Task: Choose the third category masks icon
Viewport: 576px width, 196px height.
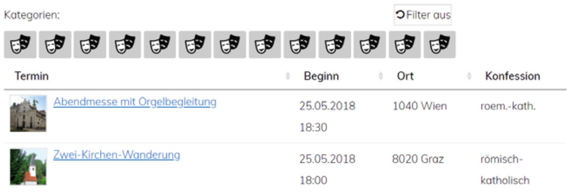Action: click(x=90, y=44)
